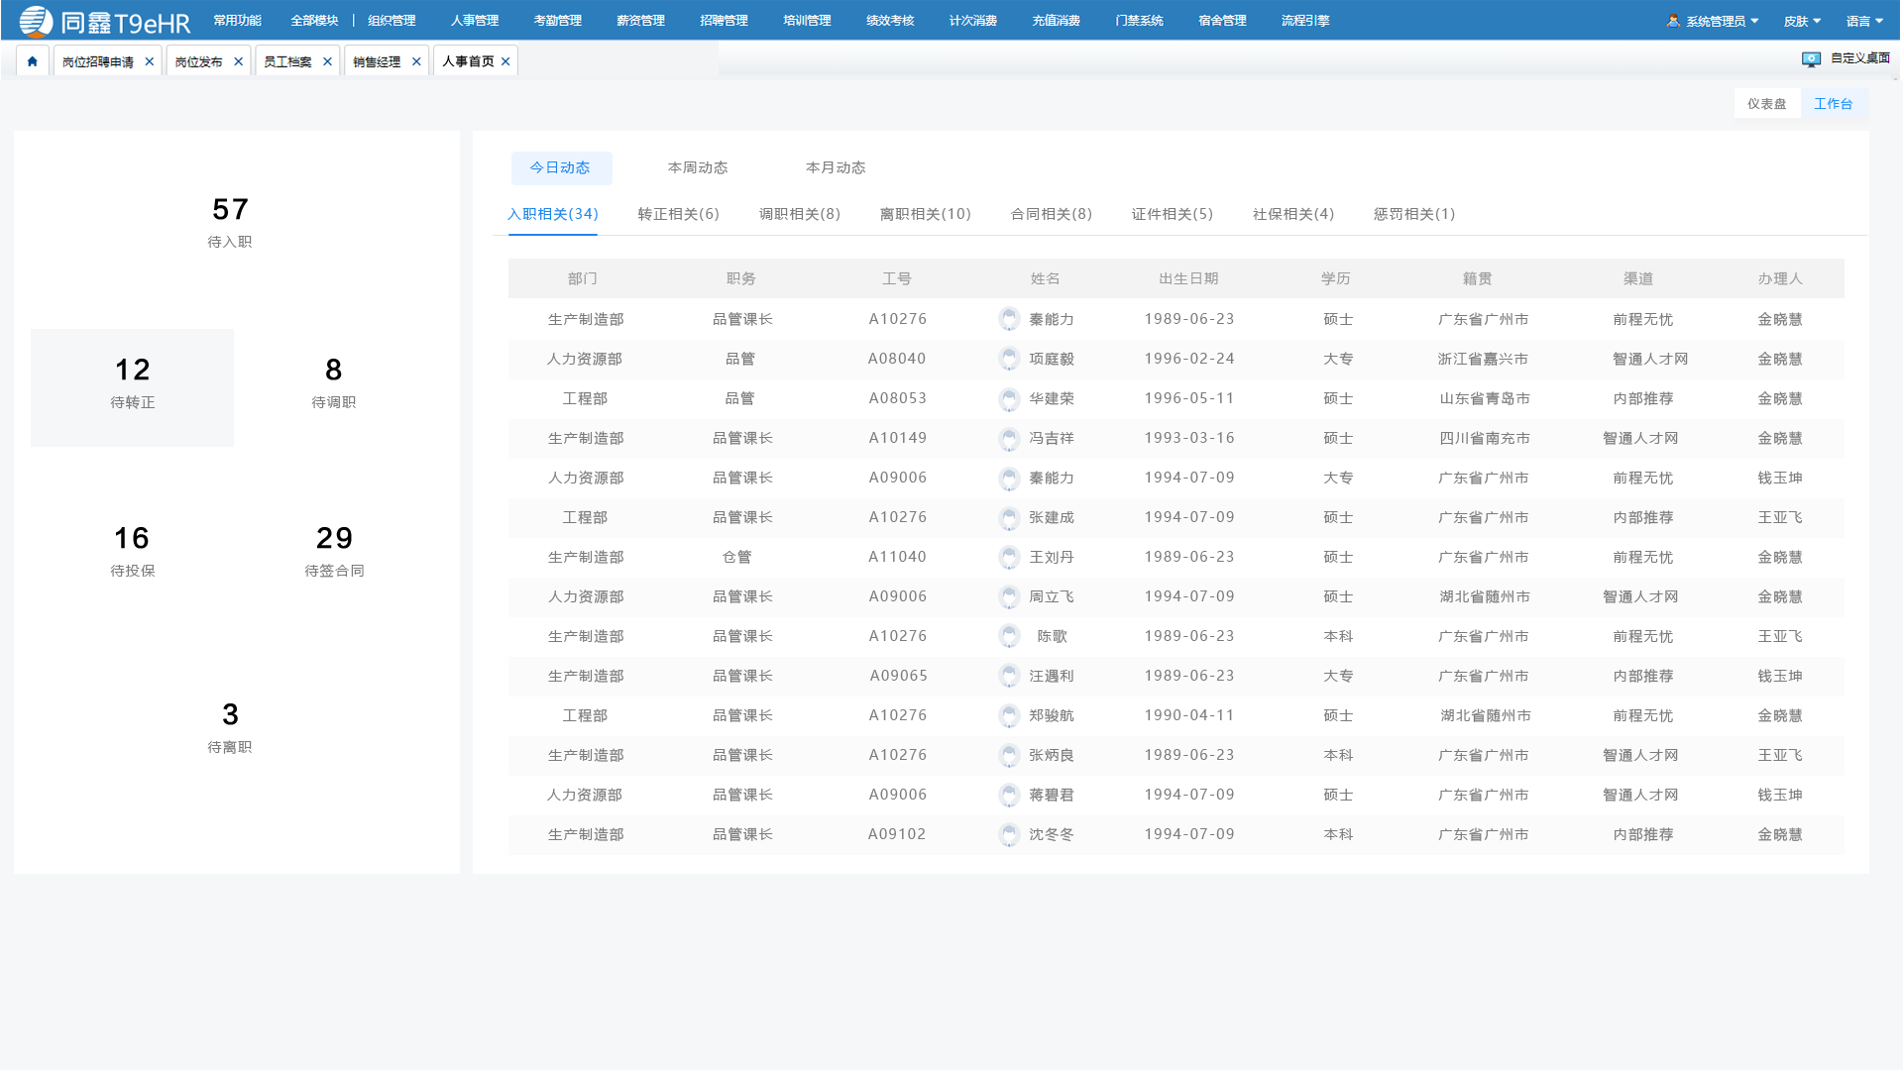Viewport: 1903px width, 1070px height.
Task: Click the 工号 column header
Action: click(x=897, y=278)
